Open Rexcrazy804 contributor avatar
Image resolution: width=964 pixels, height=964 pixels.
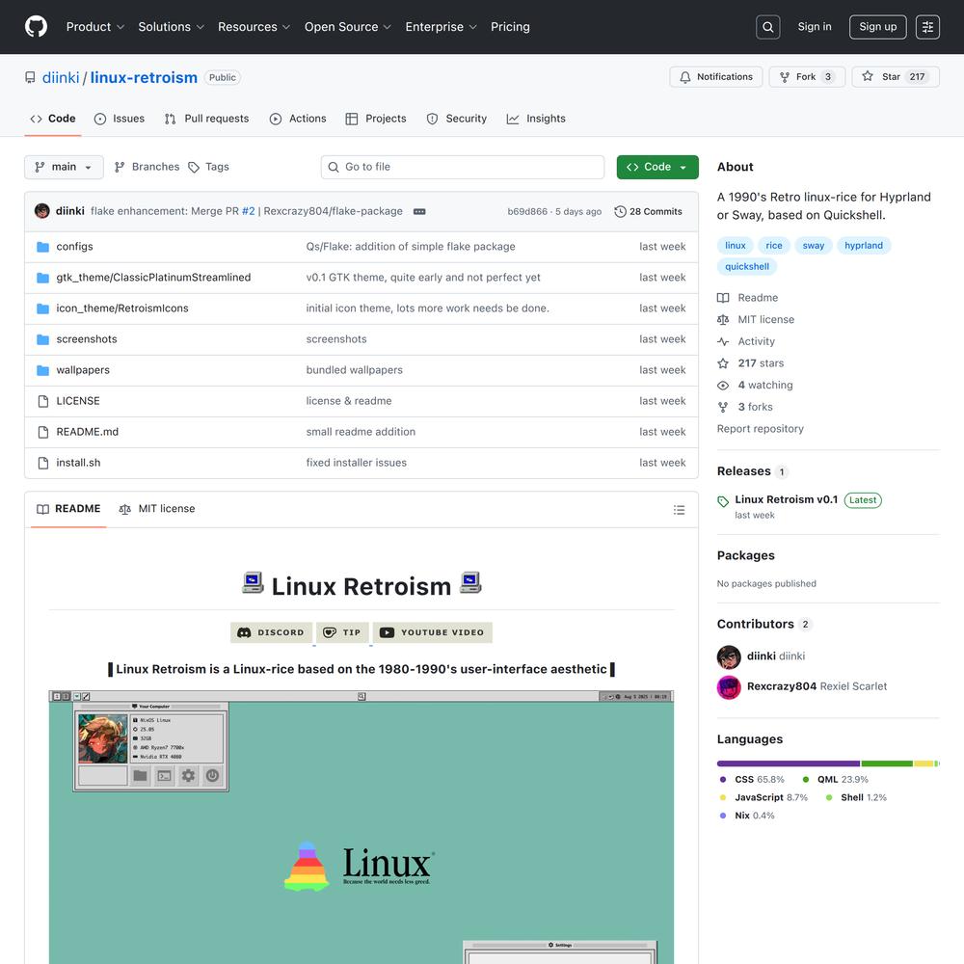(x=729, y=687)
